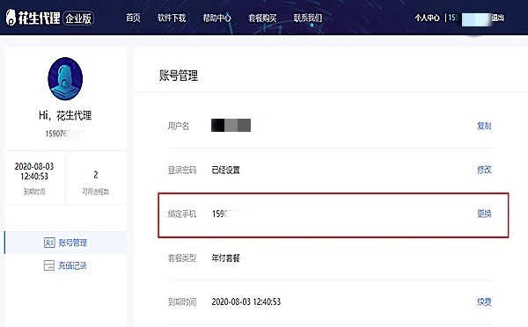Click 更换 next to 绑定手机
The image size is (528, 327).
484,214
